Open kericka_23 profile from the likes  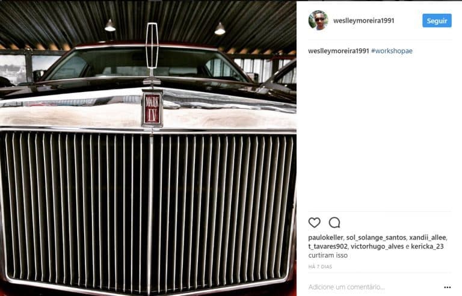pyautogui.click(x=427, y=247)
